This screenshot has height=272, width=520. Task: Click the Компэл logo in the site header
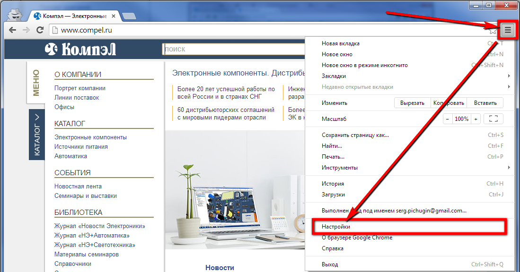point(80,49)
